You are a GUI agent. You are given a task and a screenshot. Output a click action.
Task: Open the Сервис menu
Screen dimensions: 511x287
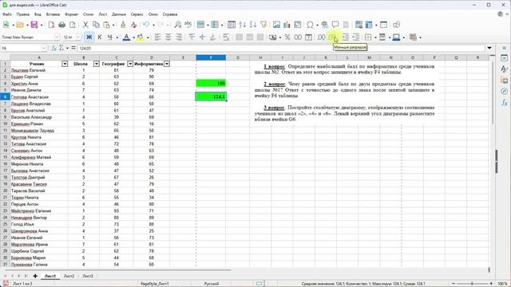[x=137, y=14]
